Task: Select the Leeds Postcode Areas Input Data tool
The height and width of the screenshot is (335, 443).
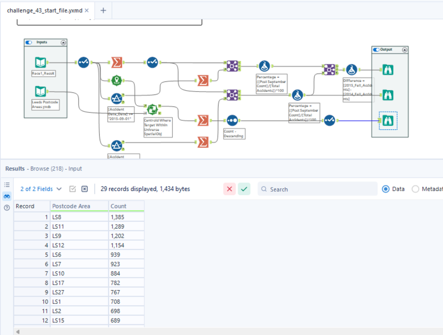Action: point(40,92)
